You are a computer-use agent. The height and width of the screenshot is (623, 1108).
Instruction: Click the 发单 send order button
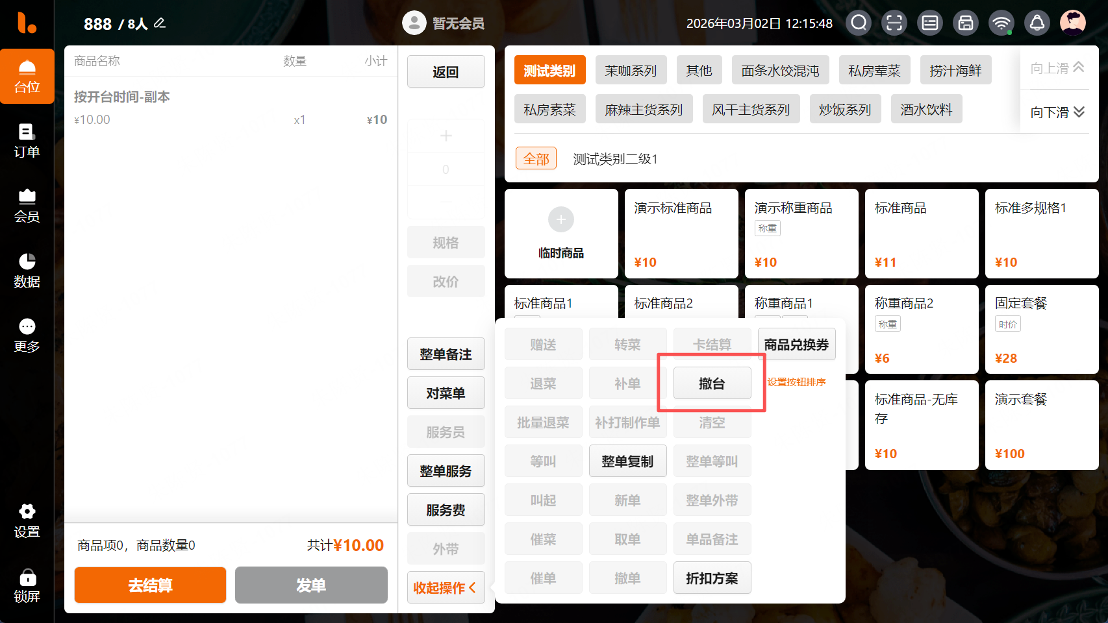pyautogui.click(x=311, y=585)
